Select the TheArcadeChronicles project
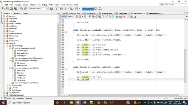188x105 pixels. click(16, 95)
